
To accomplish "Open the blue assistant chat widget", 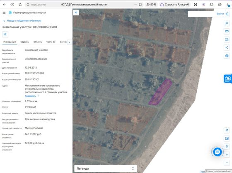I will (228, 79).
